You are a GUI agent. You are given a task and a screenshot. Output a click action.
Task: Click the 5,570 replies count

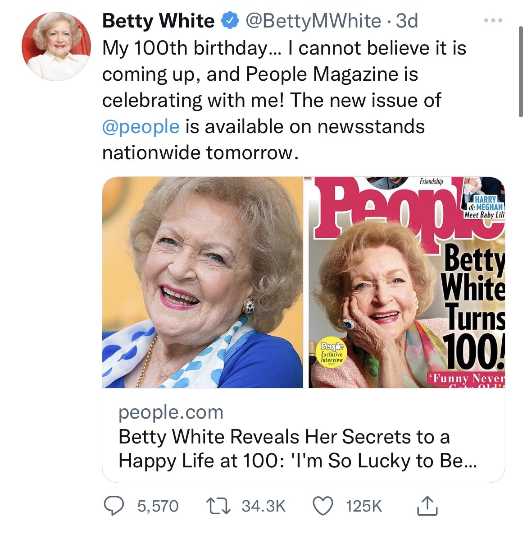coord(158,506)
